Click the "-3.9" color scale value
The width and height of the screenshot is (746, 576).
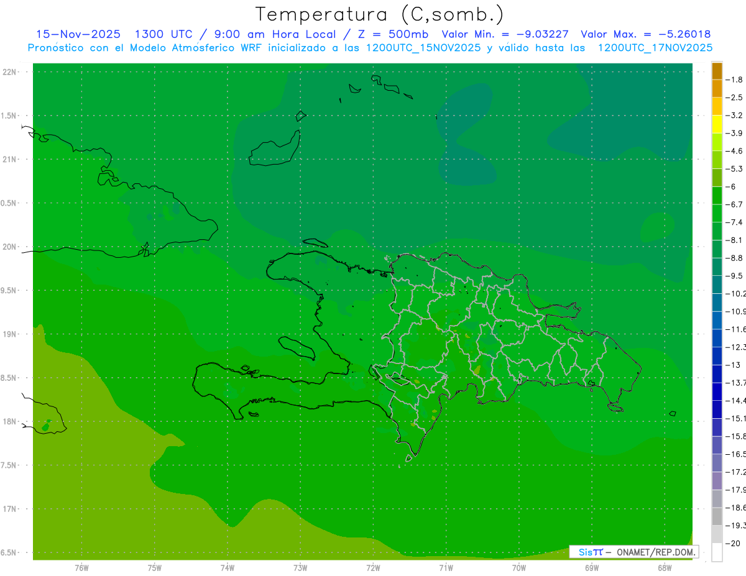coord(735,133)
